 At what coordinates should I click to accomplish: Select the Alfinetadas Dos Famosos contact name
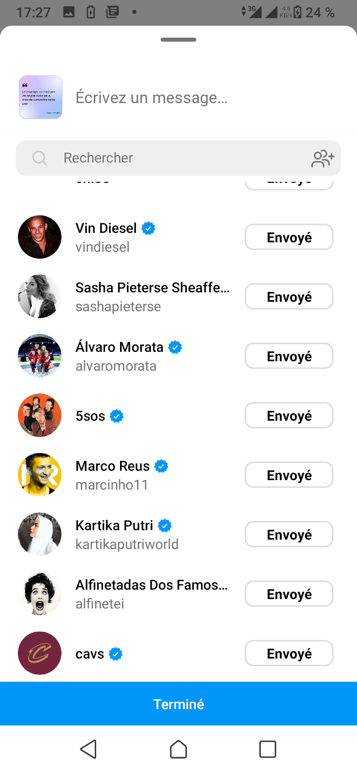151,585
